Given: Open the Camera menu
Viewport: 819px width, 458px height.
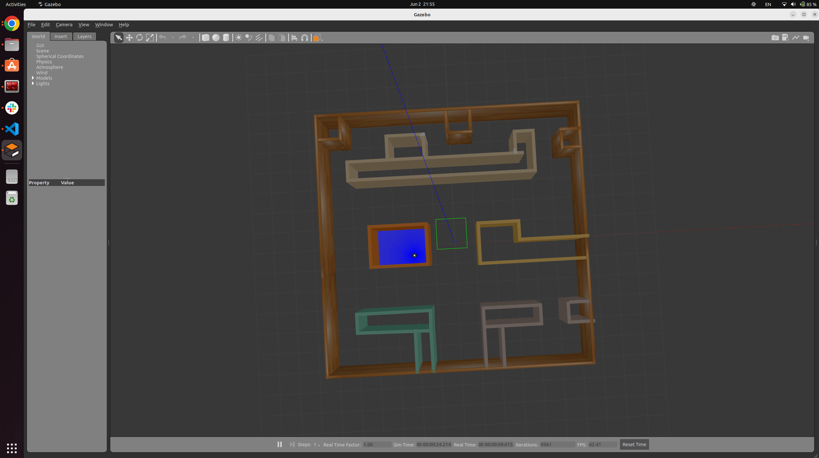Looking at the screenshot, I should tap(64, 25).
